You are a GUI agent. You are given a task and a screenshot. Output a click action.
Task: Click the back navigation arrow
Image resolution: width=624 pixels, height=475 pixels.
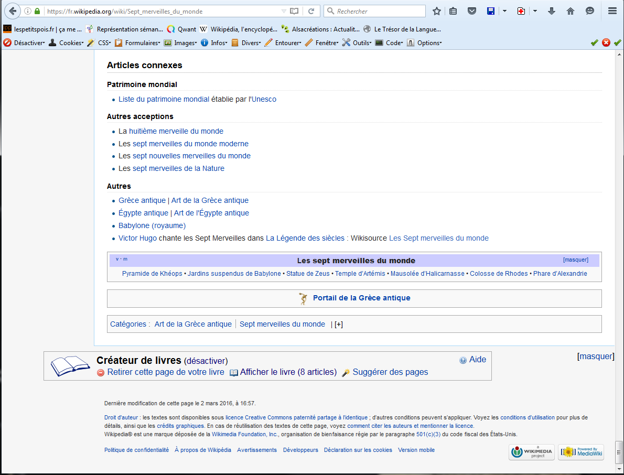click(x=13, y=11)
